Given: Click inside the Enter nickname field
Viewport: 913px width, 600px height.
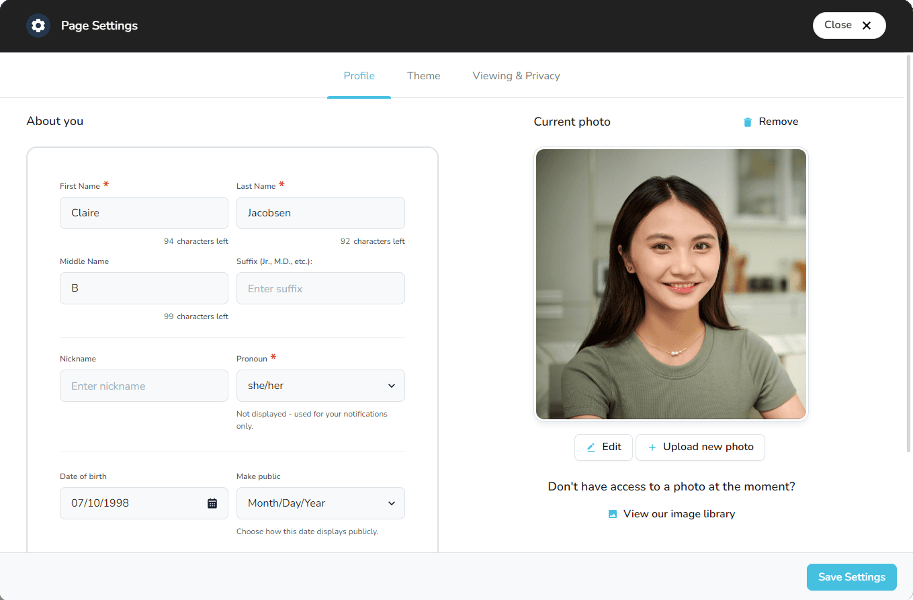Looking at the screenshot, I should [x=144, y=386].
